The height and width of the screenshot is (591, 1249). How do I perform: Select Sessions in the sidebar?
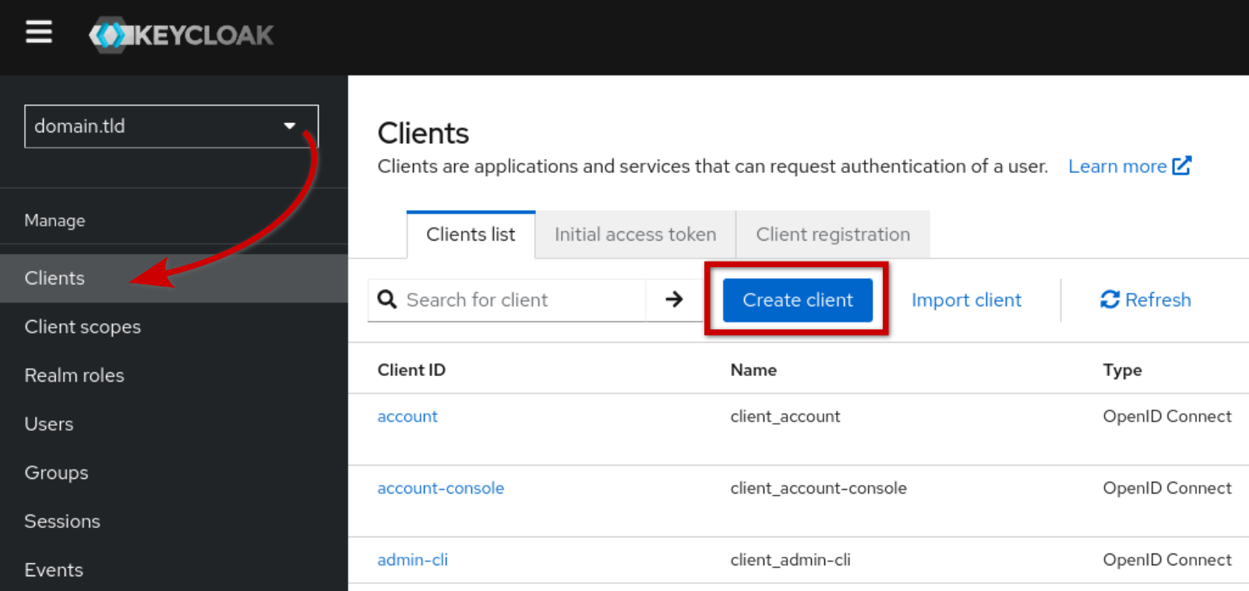click(62, 522)
